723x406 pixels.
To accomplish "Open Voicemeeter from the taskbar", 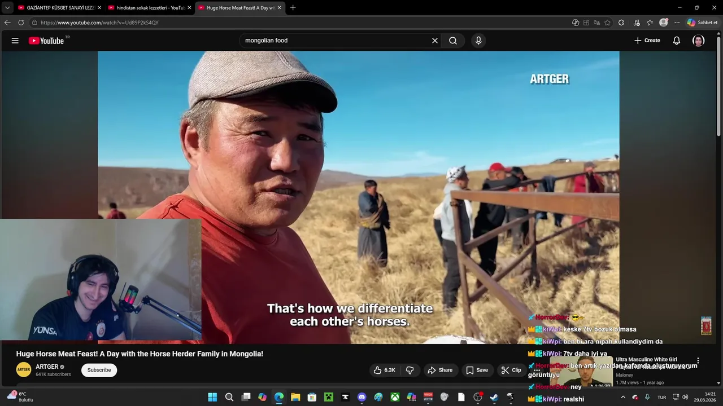I will pos(428,397).
